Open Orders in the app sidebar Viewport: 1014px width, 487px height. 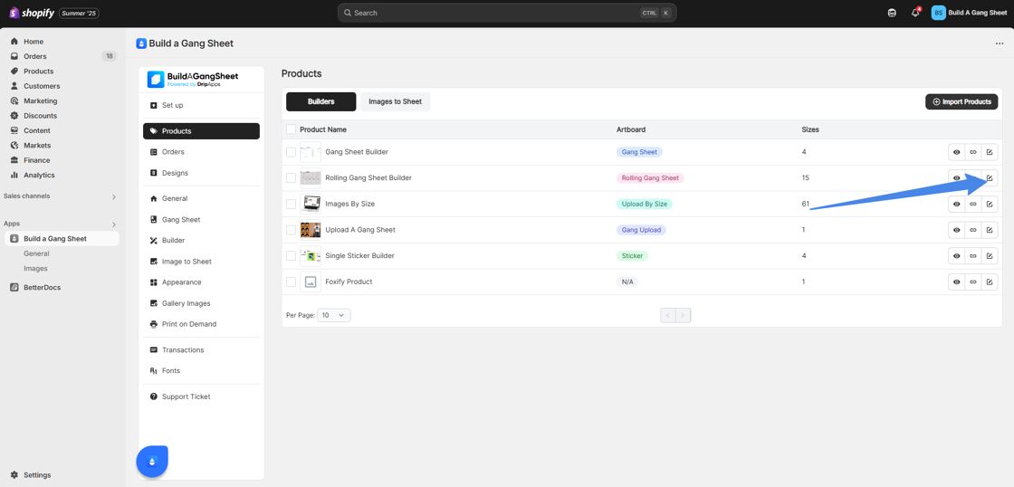(201, 152)
